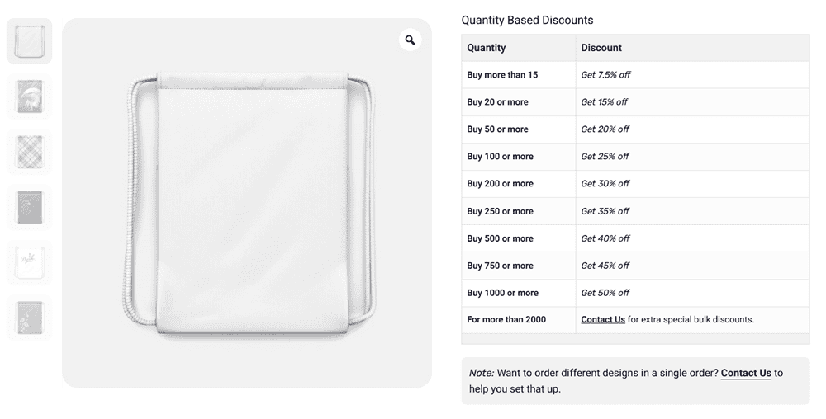826x419 pixels.
Task: Select the second bag design thumbnail
Action: click(30, 97)
